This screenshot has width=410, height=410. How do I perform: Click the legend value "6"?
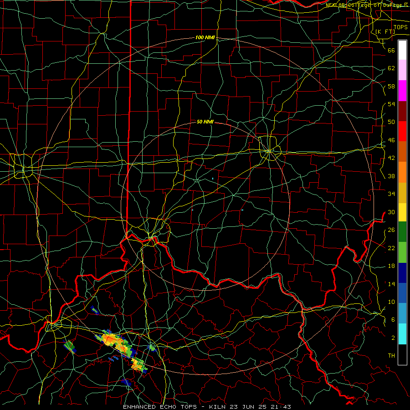tap(393, 320)
